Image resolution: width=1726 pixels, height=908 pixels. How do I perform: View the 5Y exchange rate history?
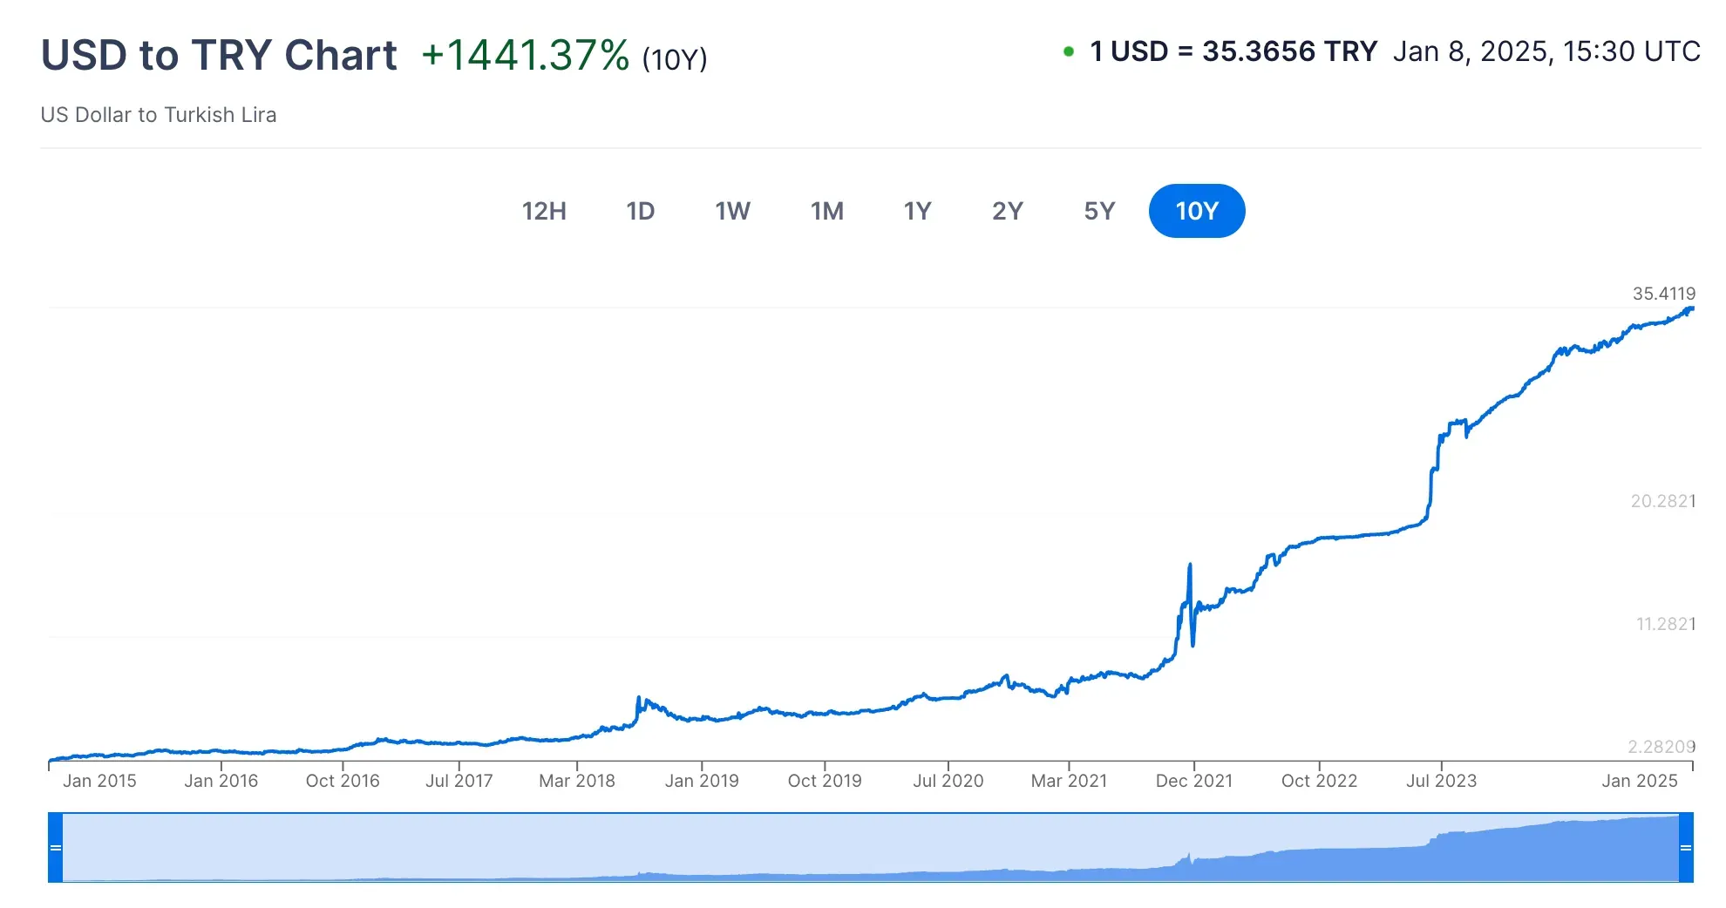pyautogui.click(x=1098, y=211)
